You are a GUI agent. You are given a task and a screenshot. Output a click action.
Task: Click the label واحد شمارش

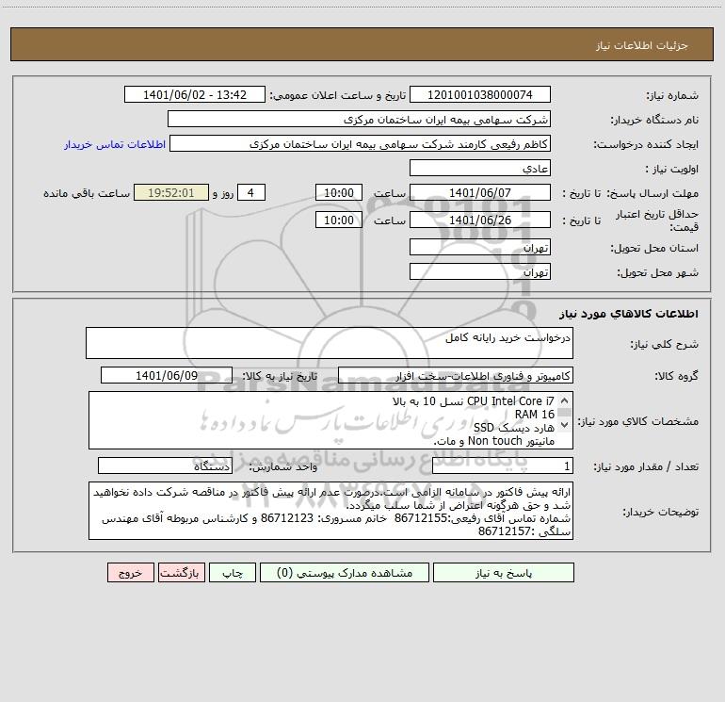tap(283, 466)
